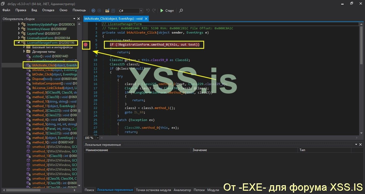The height and width of the screenshot is (194, 365).
Task: Click the Undo toolbar icon
Action: [x=148, y=11]
